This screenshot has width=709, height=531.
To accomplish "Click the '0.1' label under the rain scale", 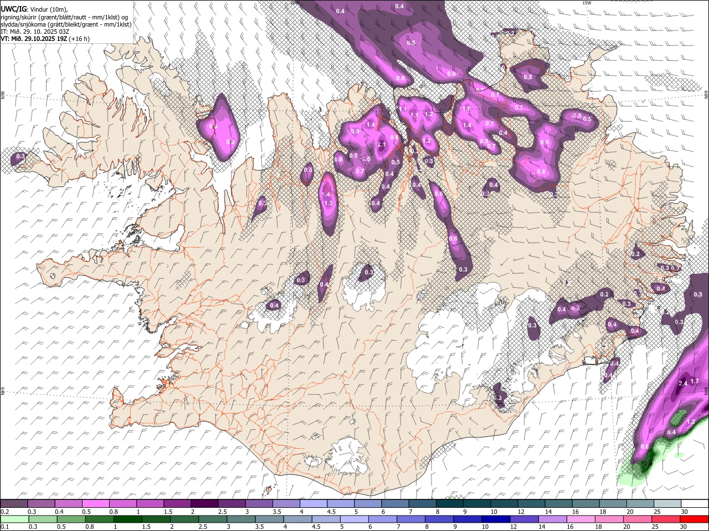I will pyautogui.click(x=4, y=527).
